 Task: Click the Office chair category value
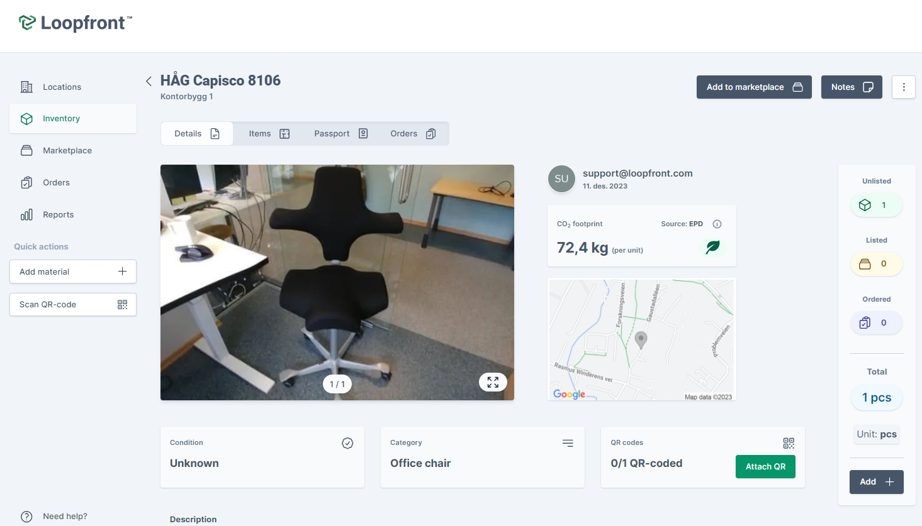coord(420,463)
